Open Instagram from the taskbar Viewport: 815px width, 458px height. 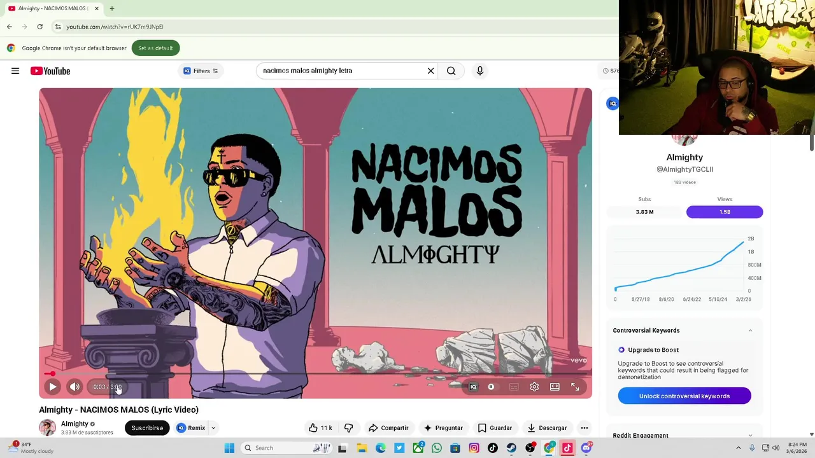474,448
